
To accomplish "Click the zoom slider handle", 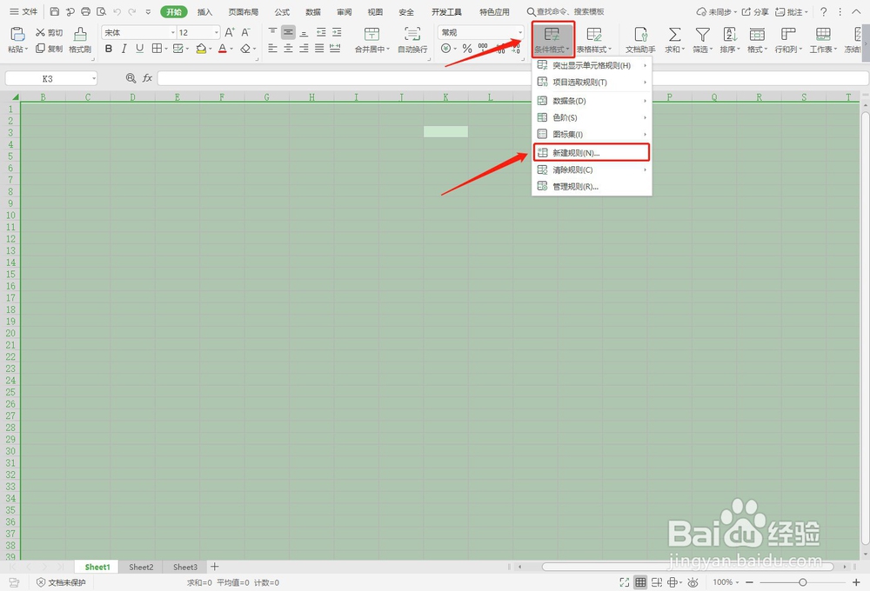I will [x=802, y=582].
